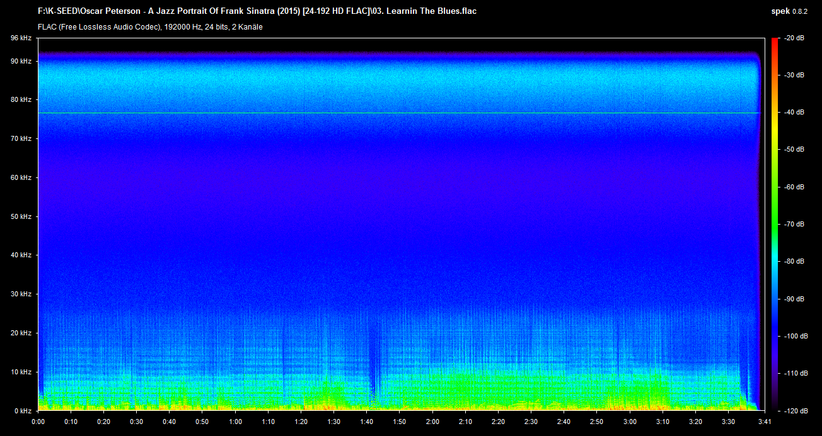This screenshot has width=822, height=436.
Task: Click the 0:00 start time label
Action: (38, 422)
